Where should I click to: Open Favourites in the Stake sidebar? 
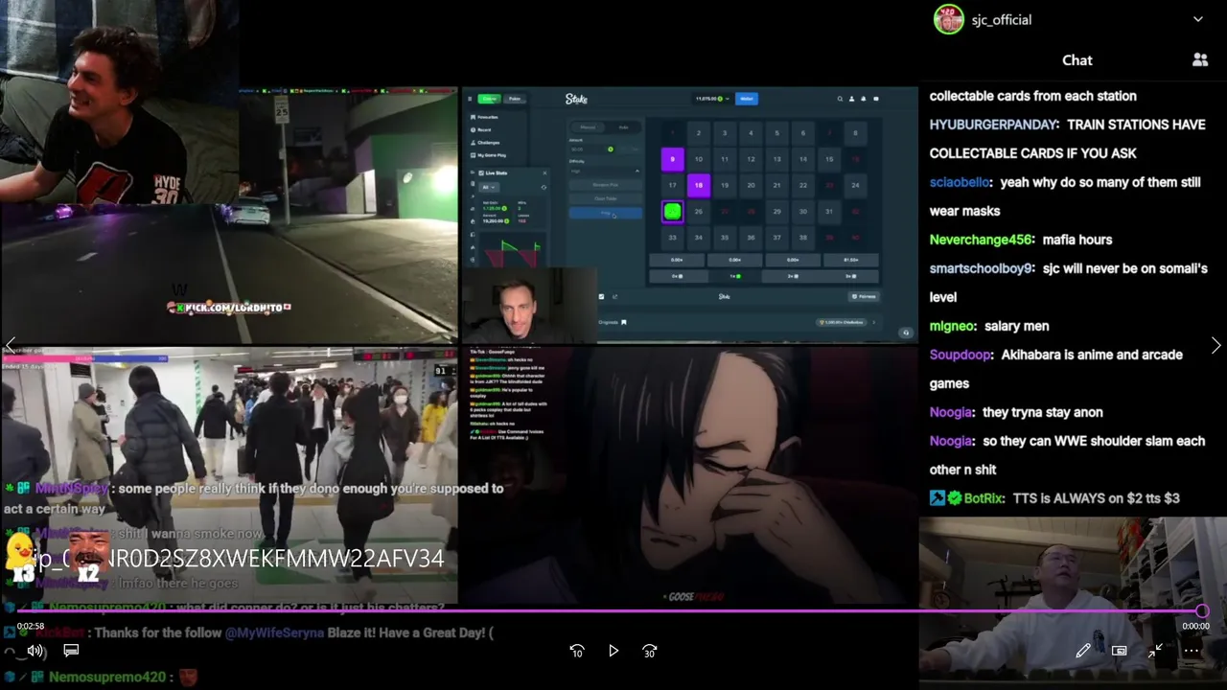484,117
